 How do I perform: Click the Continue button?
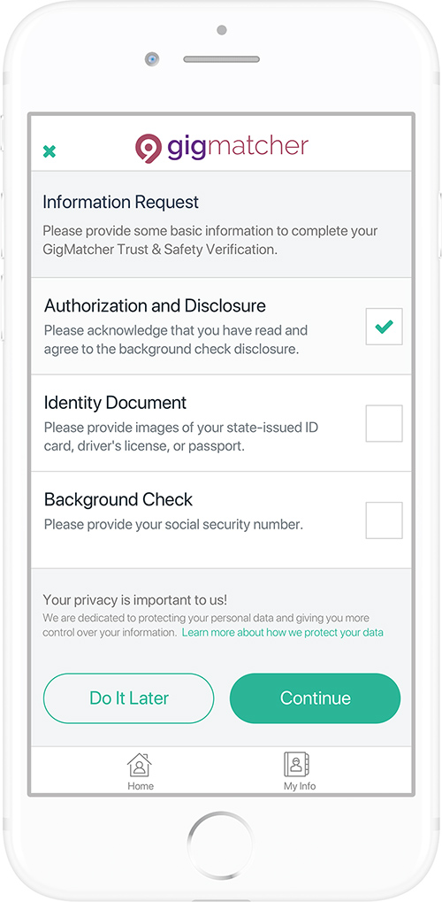(315, 698)
